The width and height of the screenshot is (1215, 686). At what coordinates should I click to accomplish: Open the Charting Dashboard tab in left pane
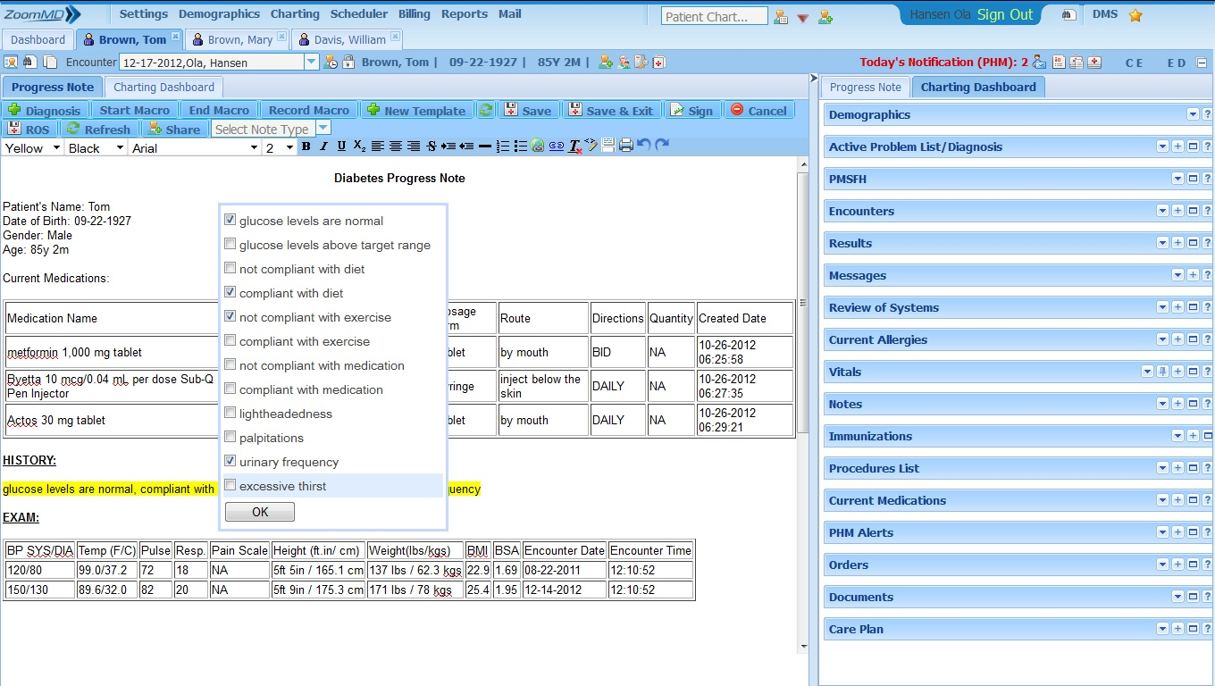click(163, 87)
